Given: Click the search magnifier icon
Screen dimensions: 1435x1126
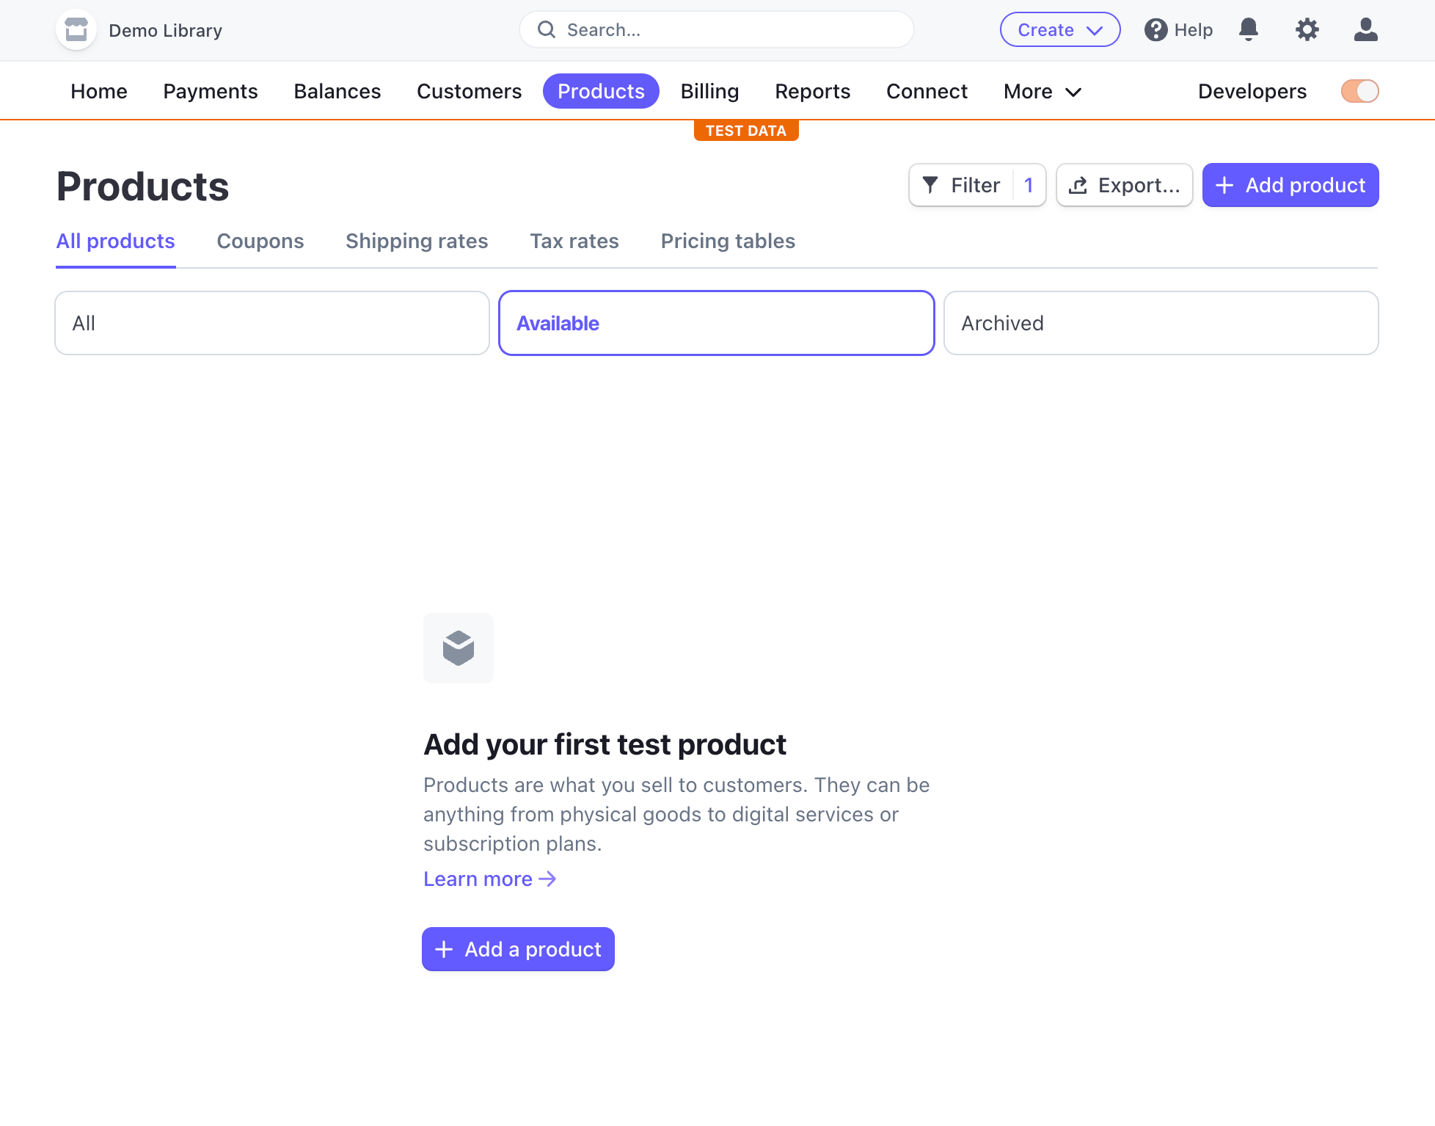Looking at the screenshot, I should tap(547, 30).
